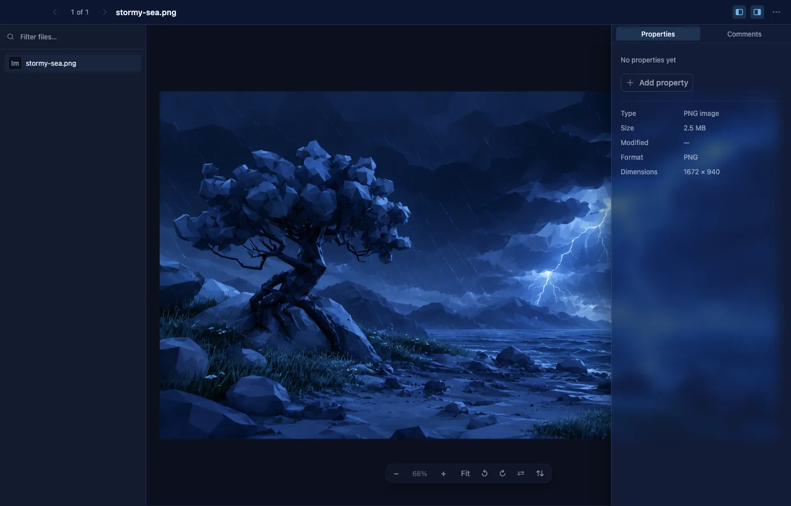Switch to the Properties tab
This screenshot has height=506, width=791.
pyautogui.click(x=658, y=34)
